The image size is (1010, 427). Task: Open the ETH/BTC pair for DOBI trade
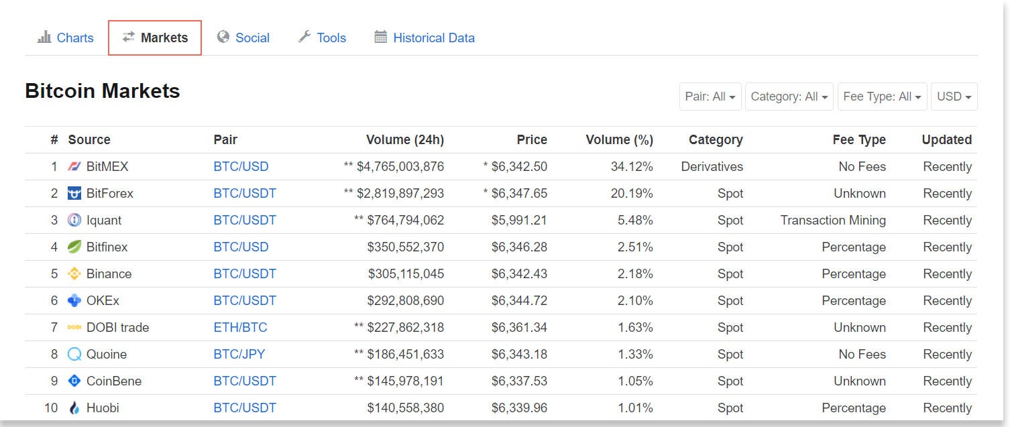(241, 327)
